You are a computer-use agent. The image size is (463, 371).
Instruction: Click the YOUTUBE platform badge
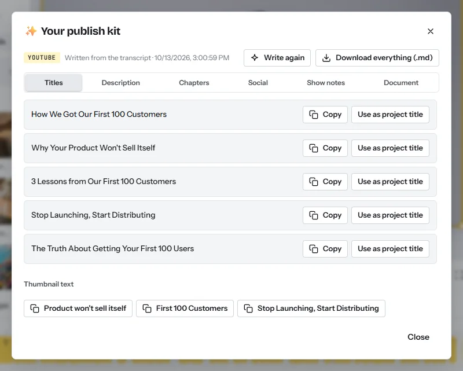pyautogui.click(x=42, y=58)
